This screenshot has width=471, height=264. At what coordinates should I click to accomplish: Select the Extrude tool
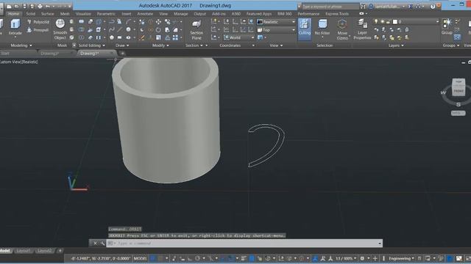15,27
